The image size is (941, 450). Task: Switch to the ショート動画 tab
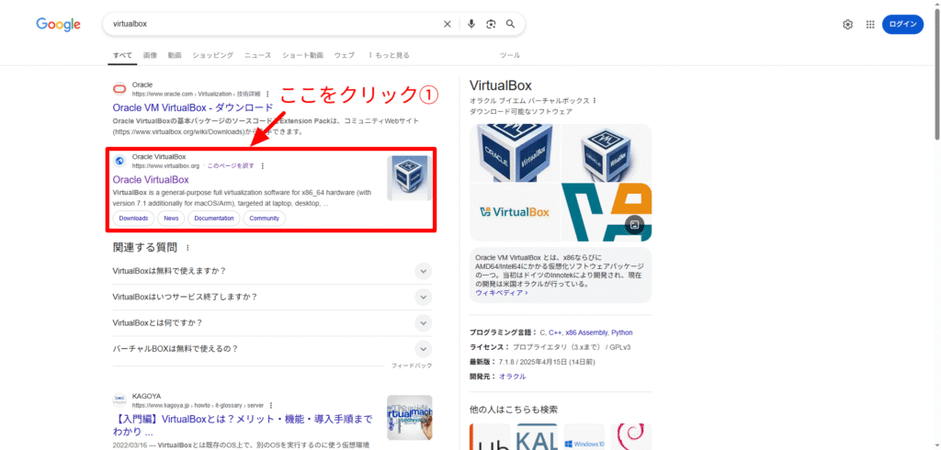302,55
